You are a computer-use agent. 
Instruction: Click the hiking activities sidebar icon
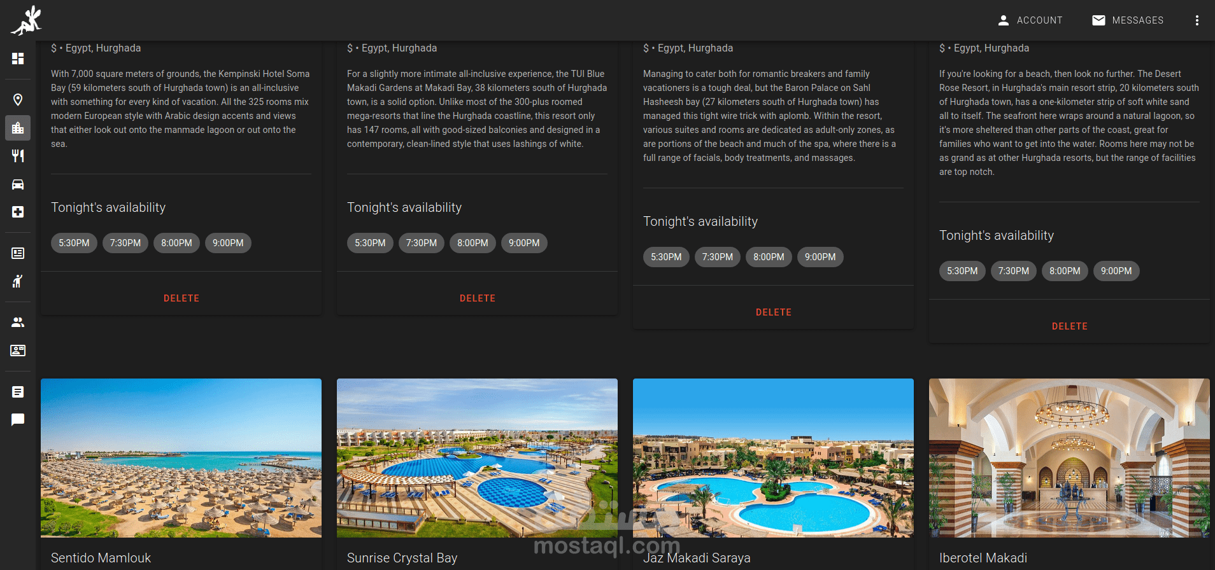click(x=18, y=281)
